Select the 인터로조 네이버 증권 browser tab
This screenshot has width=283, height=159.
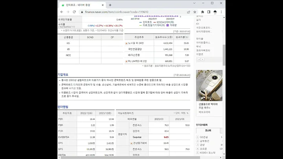[x=82, y=5]
